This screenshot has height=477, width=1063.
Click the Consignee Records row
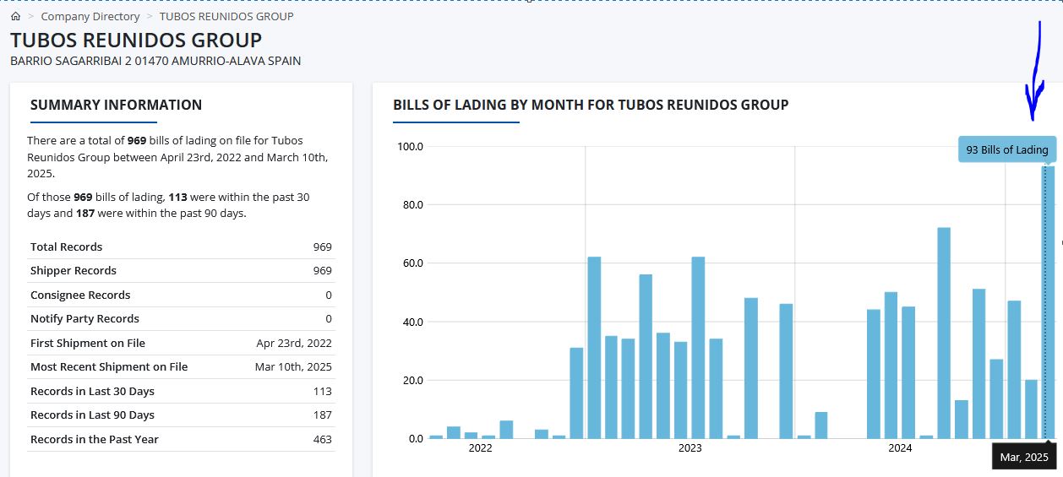pos(181,295)
